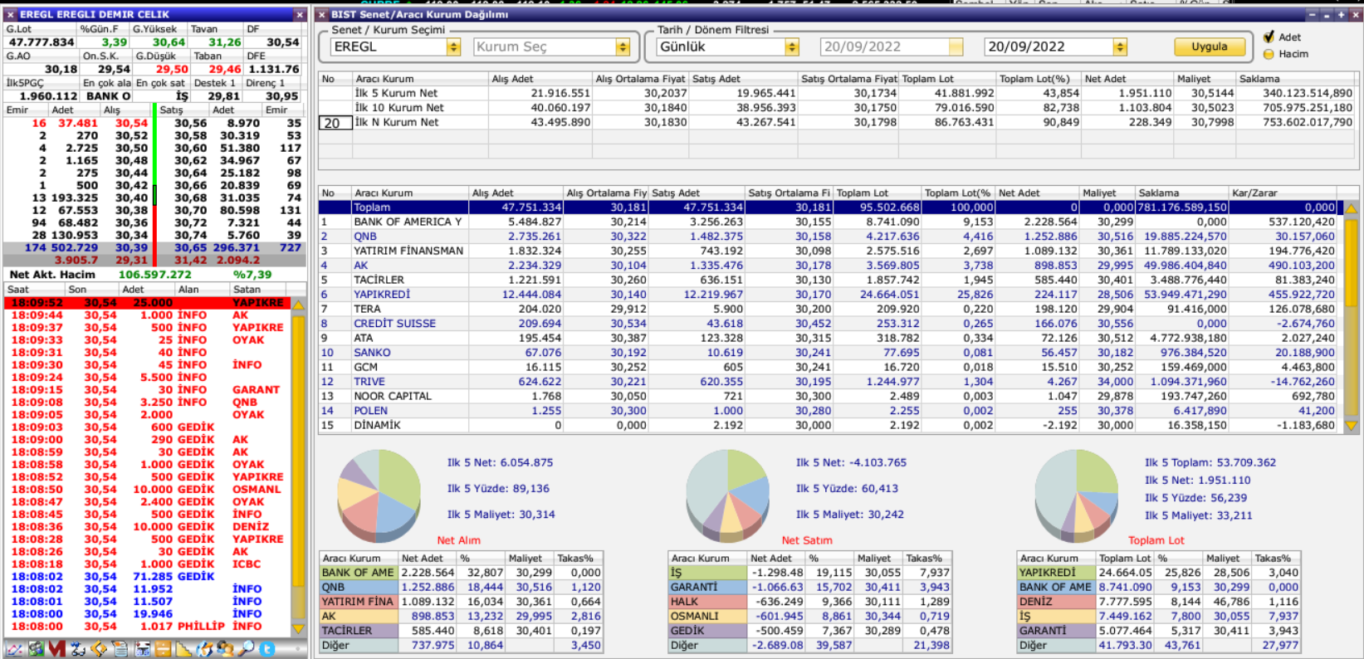Viewport: 1364px width, 659px height.
Task: Click down arrow of broker table scrollbar
Action: 1351,426
